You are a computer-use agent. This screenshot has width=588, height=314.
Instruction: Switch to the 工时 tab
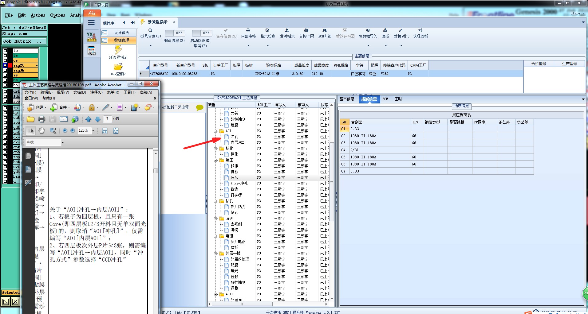398,99
